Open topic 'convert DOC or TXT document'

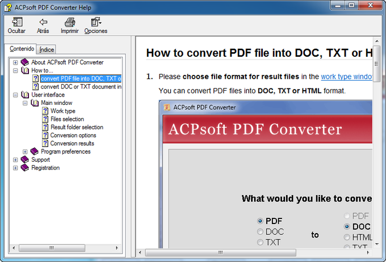[81, 87]
